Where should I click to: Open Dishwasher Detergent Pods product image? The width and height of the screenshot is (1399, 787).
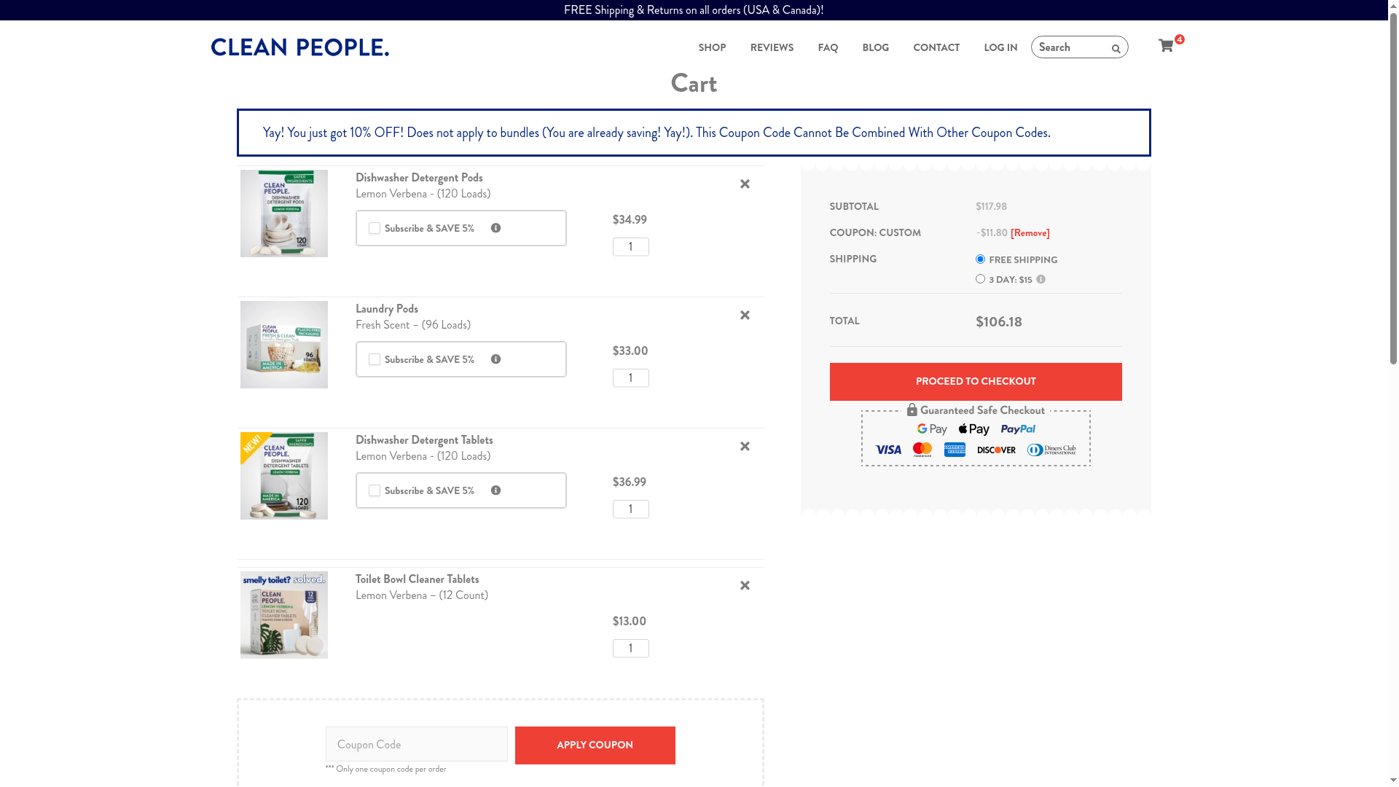284,214
